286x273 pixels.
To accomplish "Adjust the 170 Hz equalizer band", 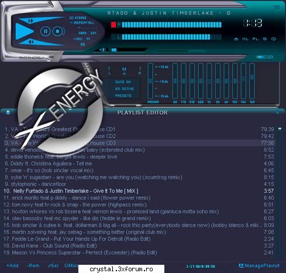I will (184, 81).
